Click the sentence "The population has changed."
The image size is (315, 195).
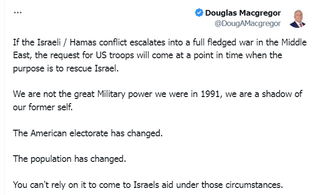(x=69, y=159)
